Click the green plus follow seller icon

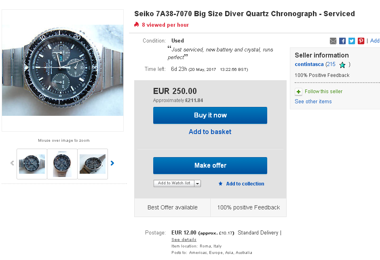298,92
